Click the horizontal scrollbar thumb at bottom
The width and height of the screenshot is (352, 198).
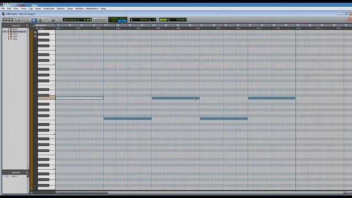[x=83, y=193]
